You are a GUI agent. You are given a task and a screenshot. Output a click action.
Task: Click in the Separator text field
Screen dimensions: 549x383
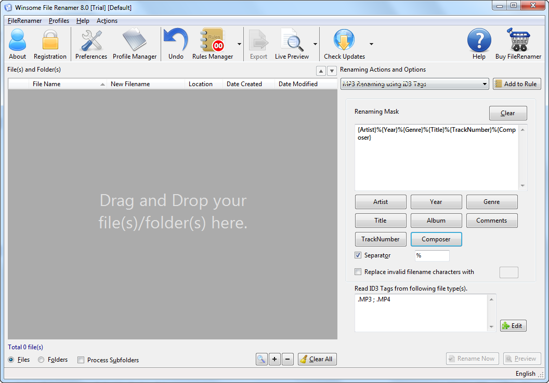click(x=432, y=255)
